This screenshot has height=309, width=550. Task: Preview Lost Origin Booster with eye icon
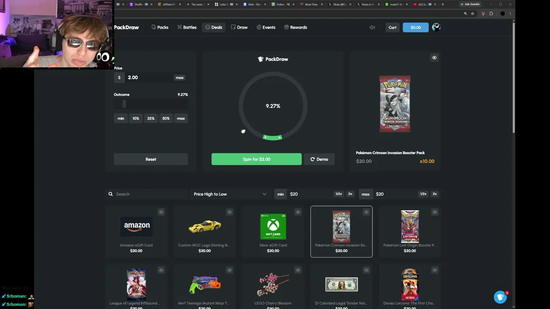[434, 212]
